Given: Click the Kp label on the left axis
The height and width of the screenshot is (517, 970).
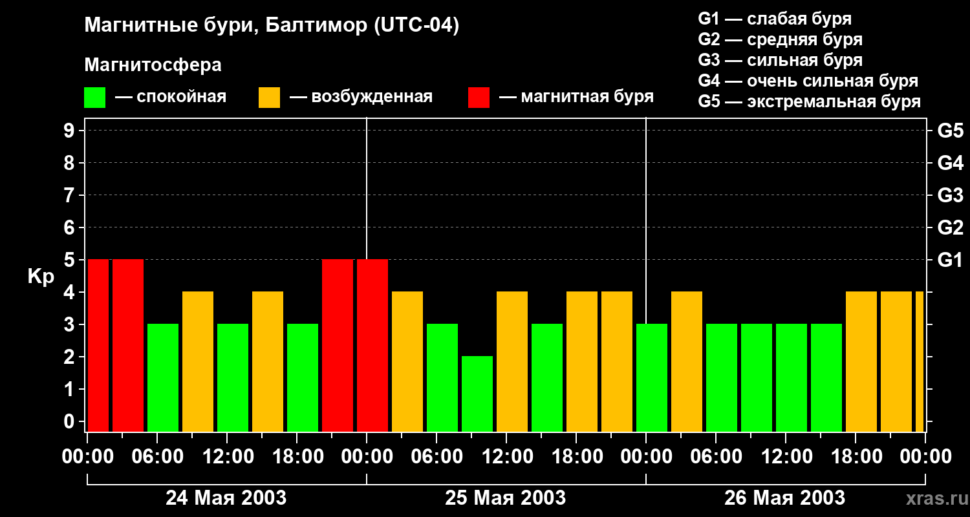Looking at the screenshot, I should click(x=41, y=277).
